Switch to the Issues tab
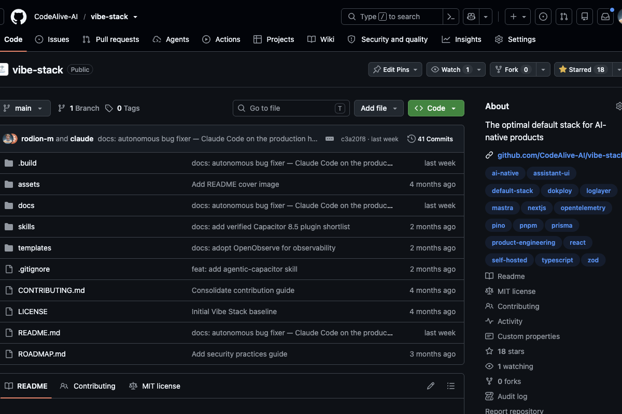The height and width of the screenshot is (414, 622). [x=52, y=39]
